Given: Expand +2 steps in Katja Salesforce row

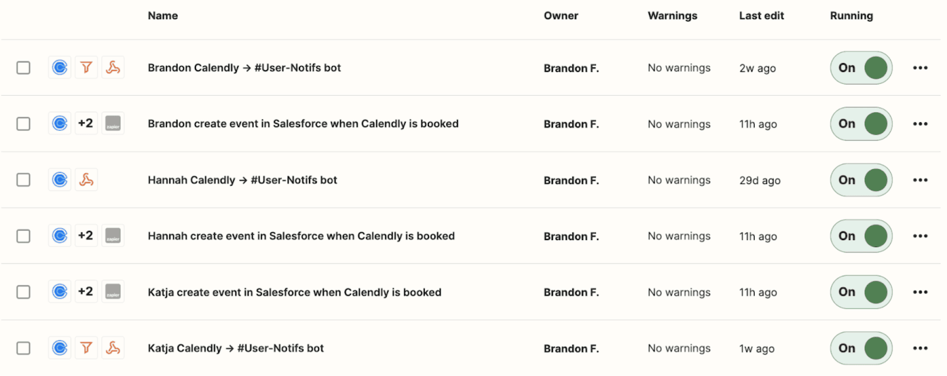Looking at the screenshot, I should coord(86,291).
